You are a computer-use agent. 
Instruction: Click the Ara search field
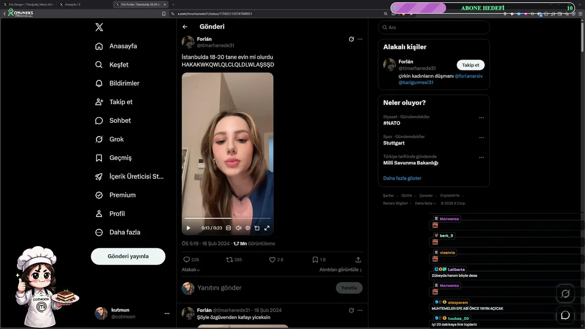pyautogui.click(x=434, y=27)
